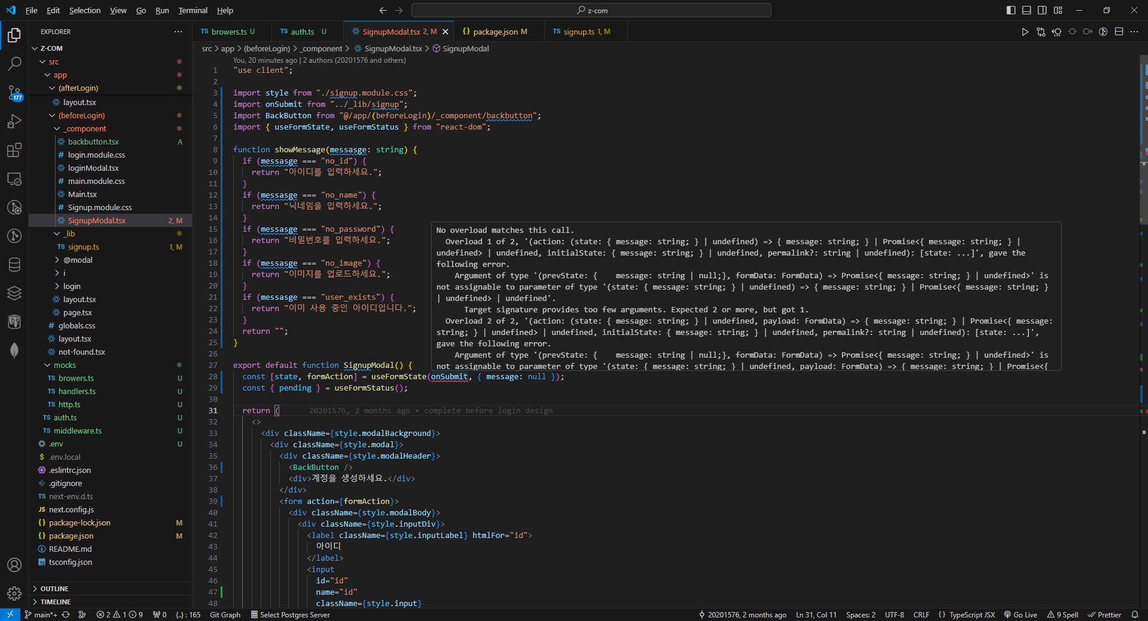
Task: Click Git Graph in the status bar
Action: pyautogui.click(x=225, y=614)
